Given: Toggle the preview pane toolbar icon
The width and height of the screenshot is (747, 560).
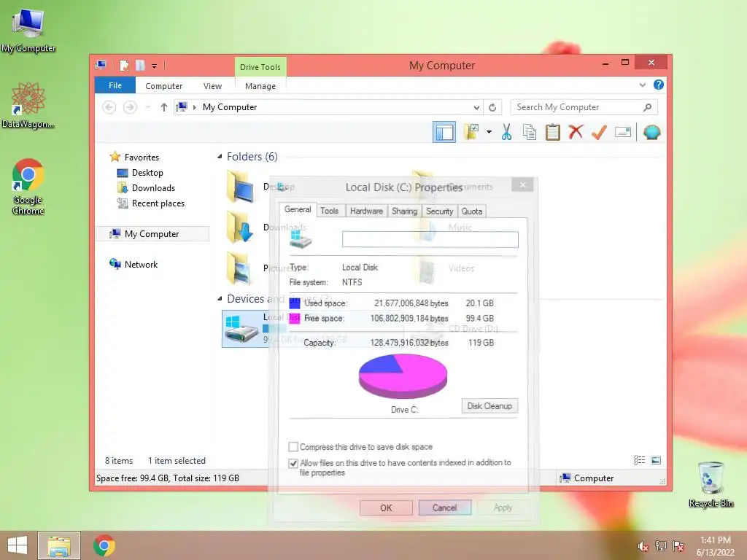Looking at the screenshot, I should (444, 133).
